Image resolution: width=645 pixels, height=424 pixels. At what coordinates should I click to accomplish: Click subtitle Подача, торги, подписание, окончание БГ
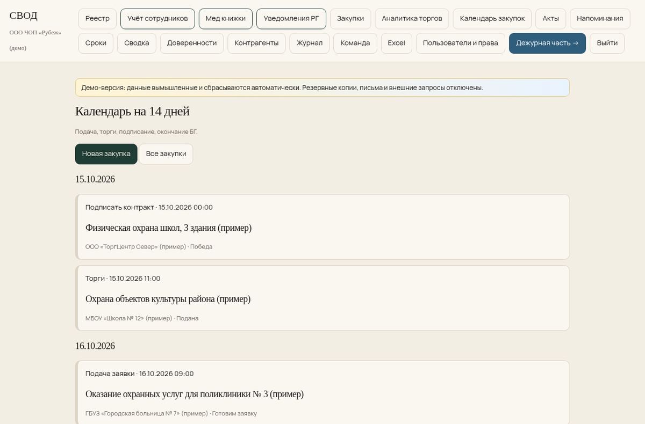tap(137, 131)
